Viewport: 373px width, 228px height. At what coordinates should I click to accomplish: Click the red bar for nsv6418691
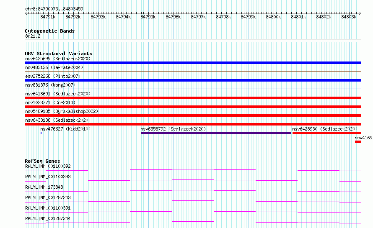coord(193,98)
